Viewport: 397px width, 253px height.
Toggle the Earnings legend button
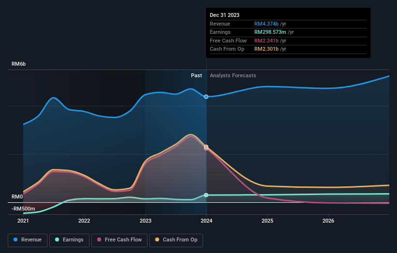coord(69,240)
